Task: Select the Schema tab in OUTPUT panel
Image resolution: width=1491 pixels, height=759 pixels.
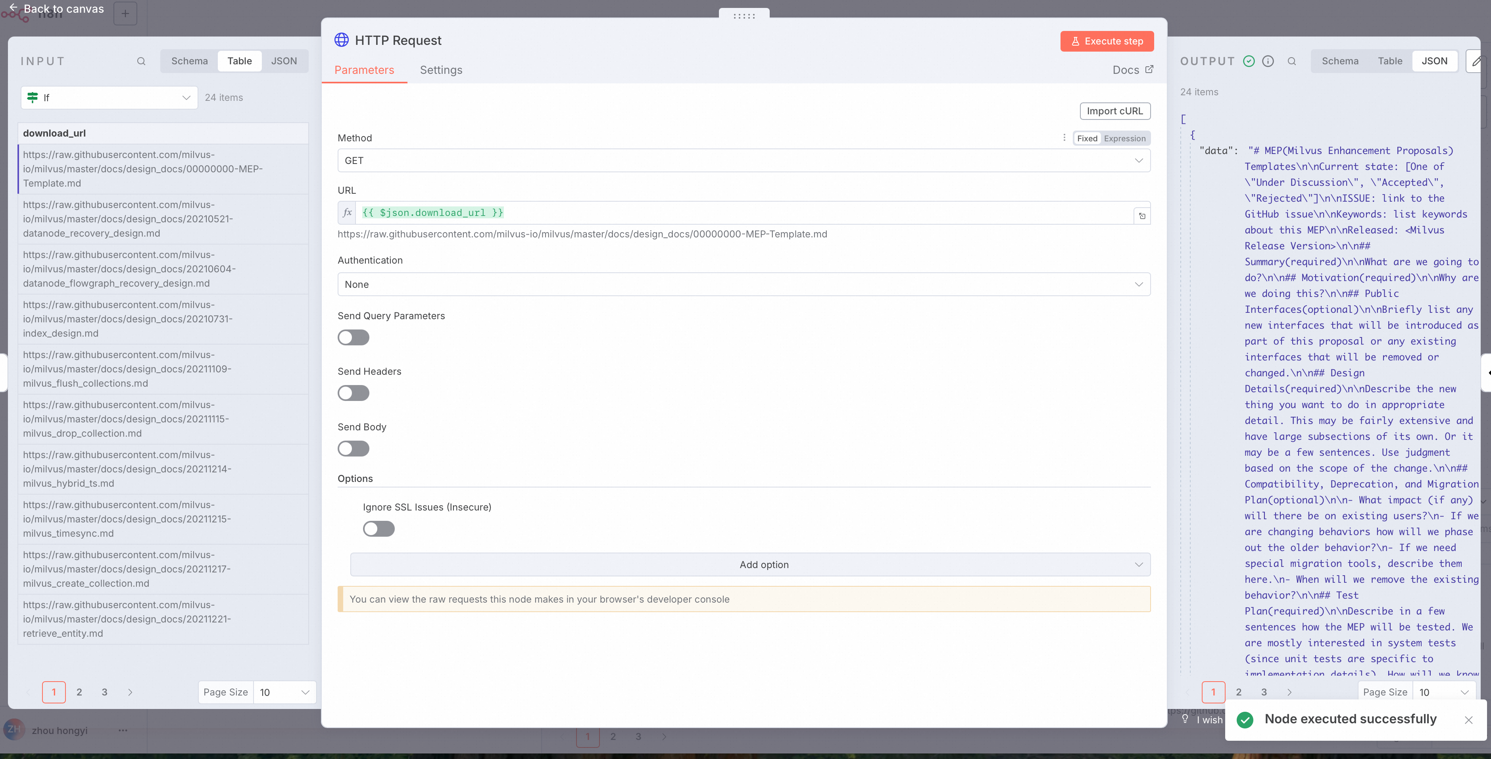Action: click(x=1339, y=61)
